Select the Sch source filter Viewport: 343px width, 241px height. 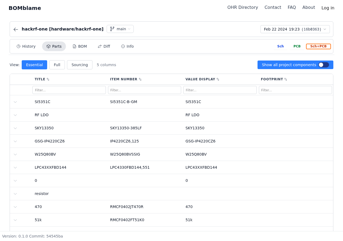(x=280, y=46)
